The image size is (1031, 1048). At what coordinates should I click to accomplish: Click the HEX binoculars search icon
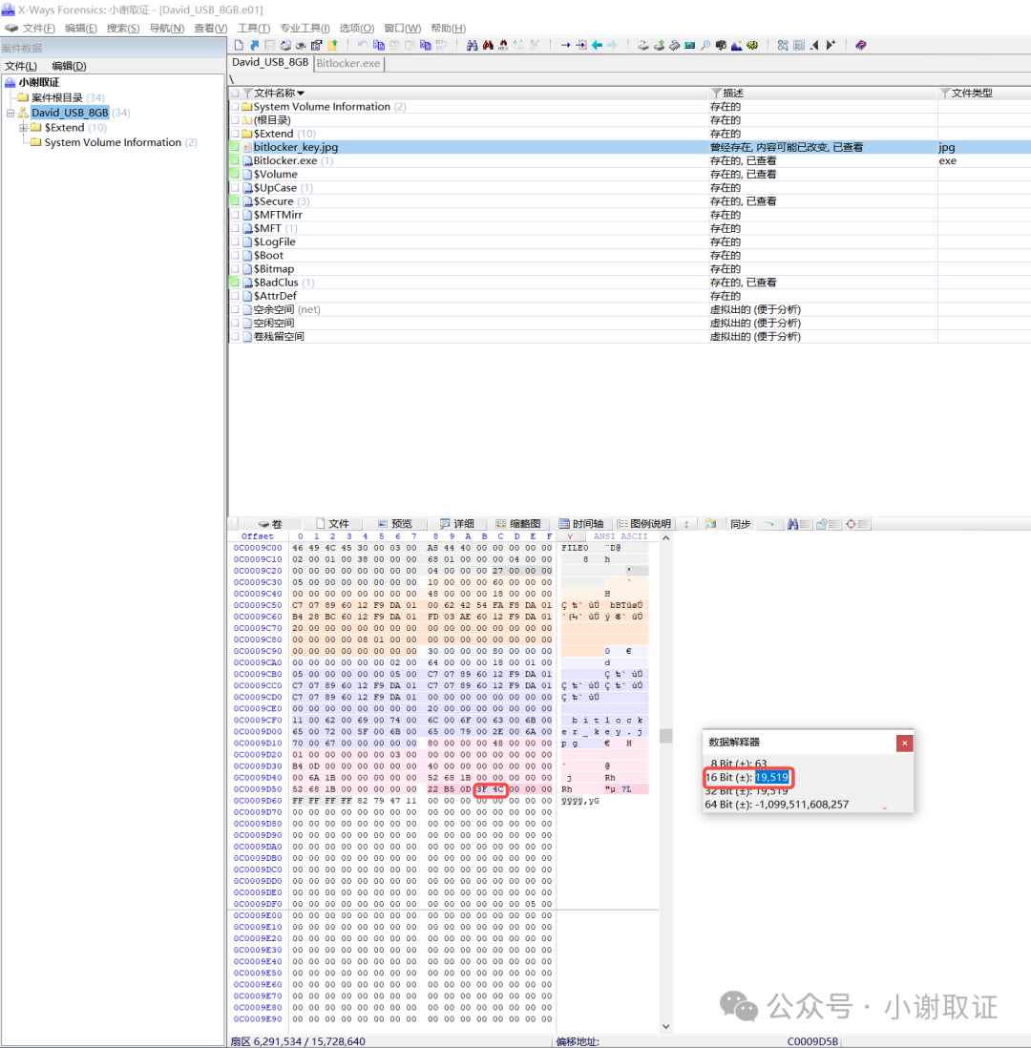click(x=503, y=45)
